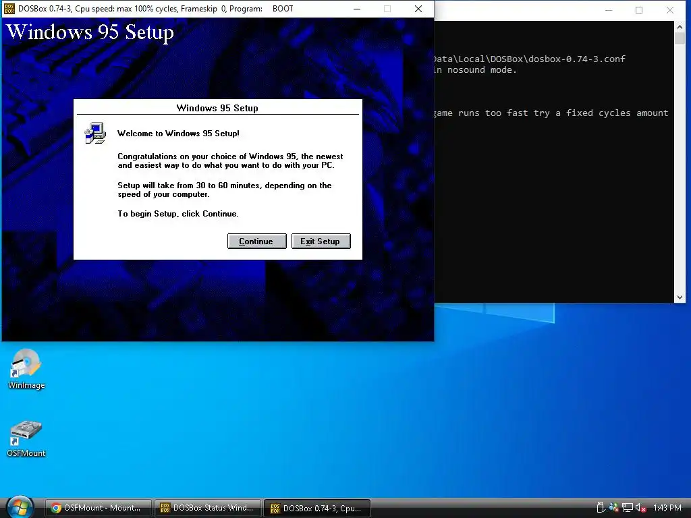Close the DOSBox status console window
This screenshot has width=691, height=518.
point(670,10)
